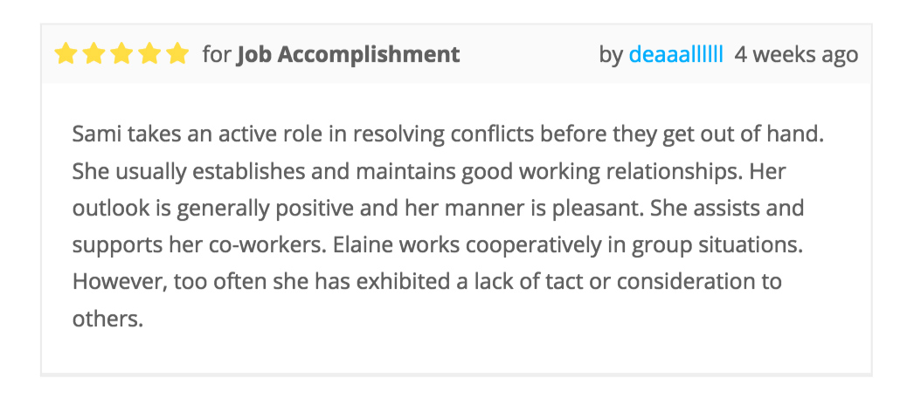Click the third rating star
Screen dimensions: 921x398
coord(121,54)
